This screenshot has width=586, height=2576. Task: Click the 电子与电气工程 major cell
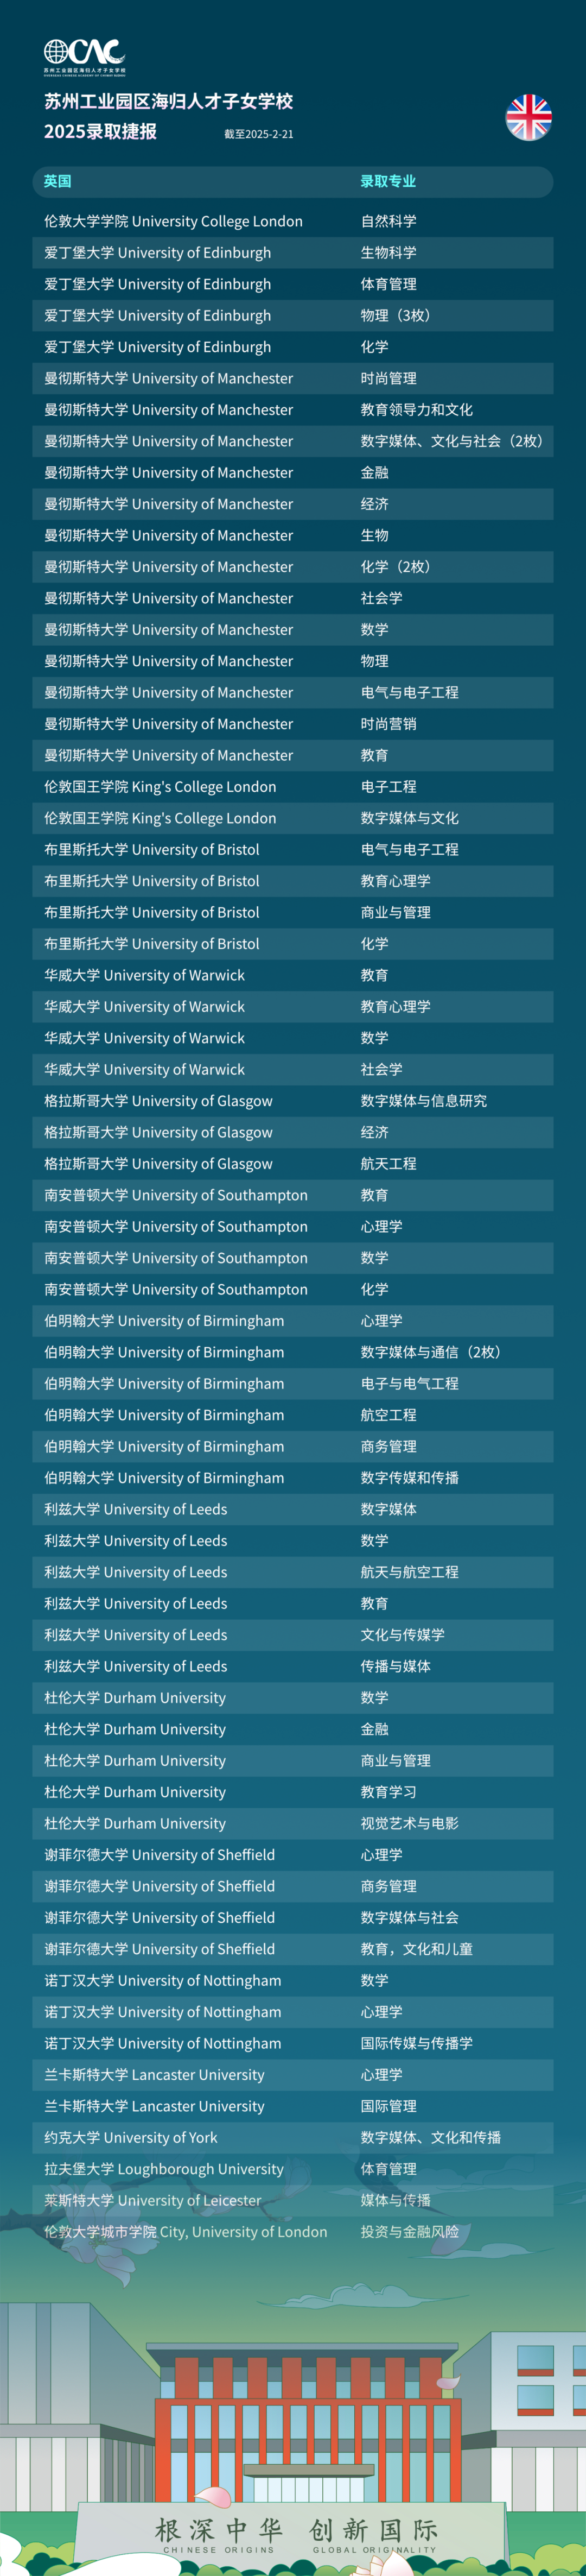pos(409,1384)
